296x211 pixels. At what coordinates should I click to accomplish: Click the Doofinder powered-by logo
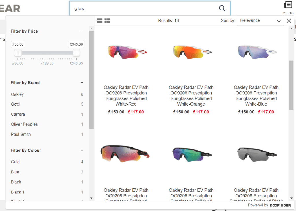tap(280, 205)
